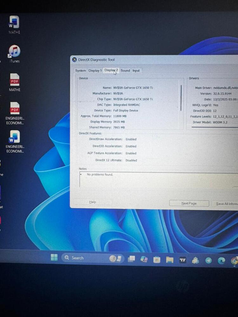
Task: Select the MATHE PDF file icon
Action: 15,80
